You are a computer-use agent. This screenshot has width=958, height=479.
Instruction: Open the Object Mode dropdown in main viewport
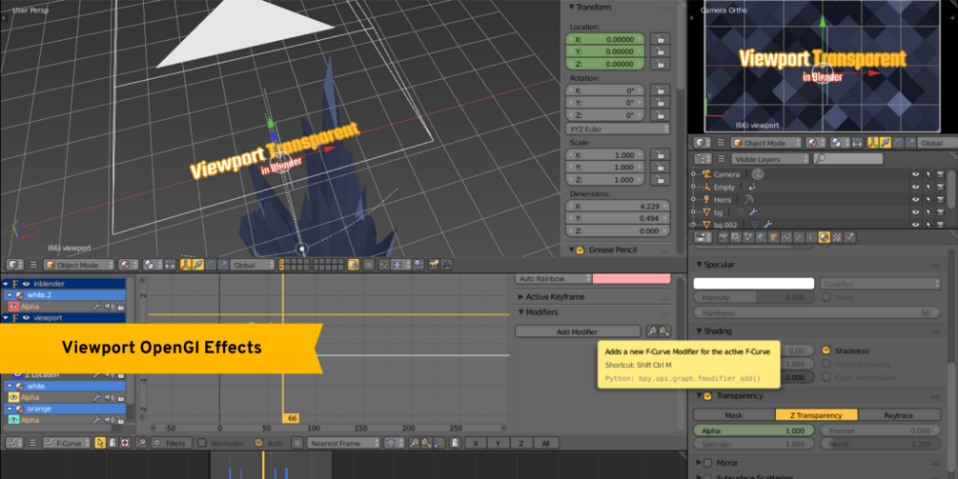[79, 265]
